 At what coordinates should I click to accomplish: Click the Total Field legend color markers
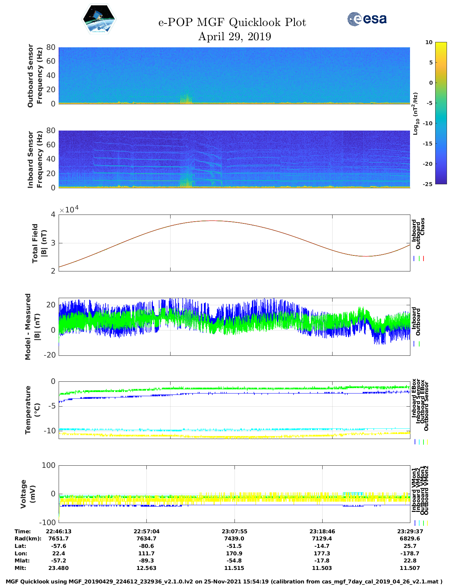(419, 259)
